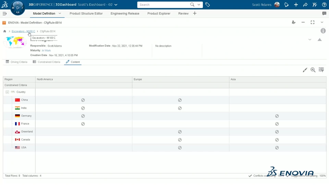Toggle the Germany–Asia exclusion cell

click(277, 116)
